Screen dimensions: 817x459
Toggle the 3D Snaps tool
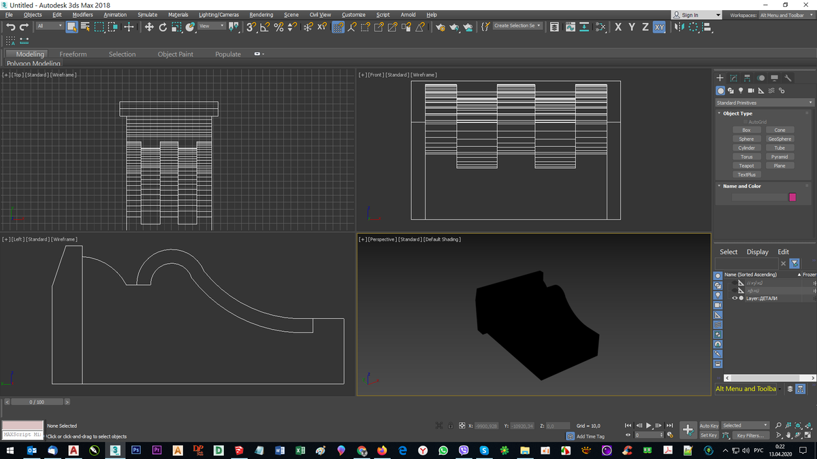pyautogui.click(x=251, y=27)
